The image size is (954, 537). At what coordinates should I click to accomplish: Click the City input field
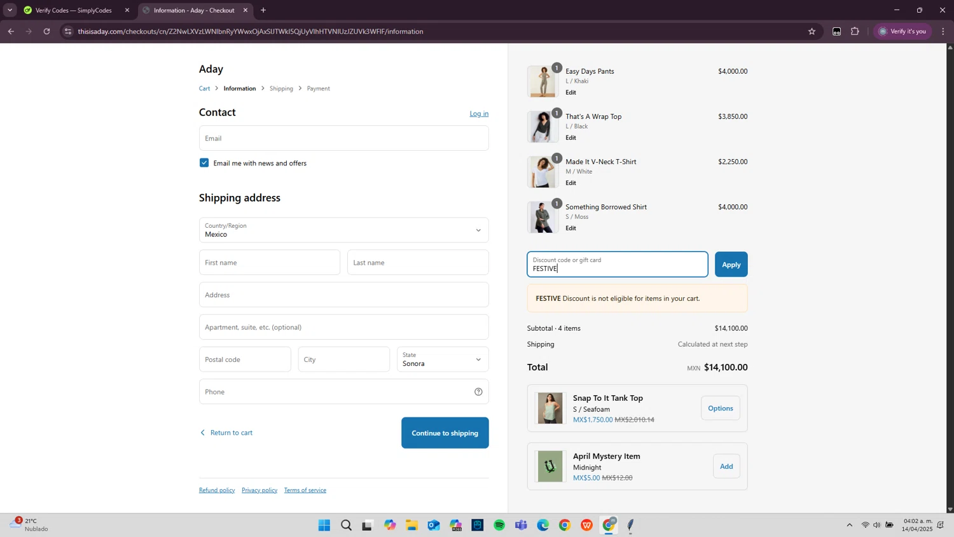click(x=343, y=359)
